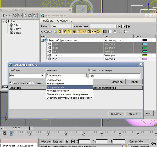
Task: Select the Все соответст radio button
Action: point(10,83)
